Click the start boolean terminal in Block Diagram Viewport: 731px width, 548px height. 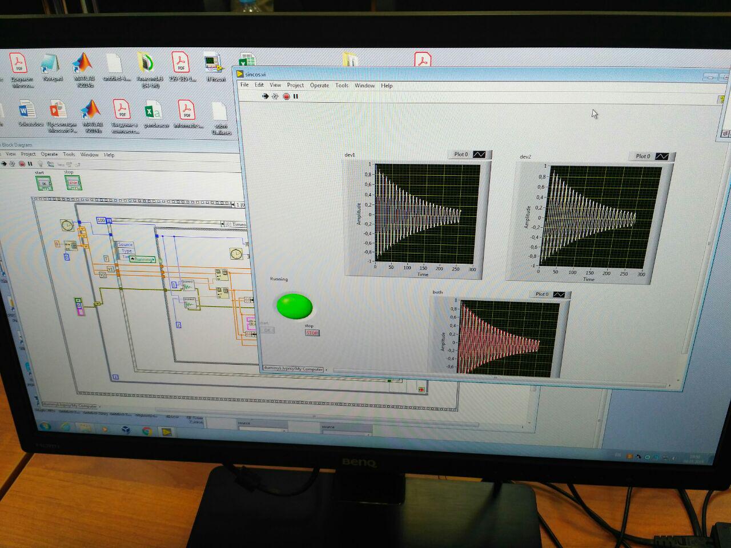pyautogui.click(x=44, y=183)
